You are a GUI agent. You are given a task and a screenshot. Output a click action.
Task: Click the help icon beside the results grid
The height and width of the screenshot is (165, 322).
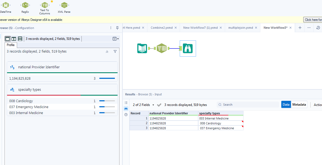click(x=126, y=115)
